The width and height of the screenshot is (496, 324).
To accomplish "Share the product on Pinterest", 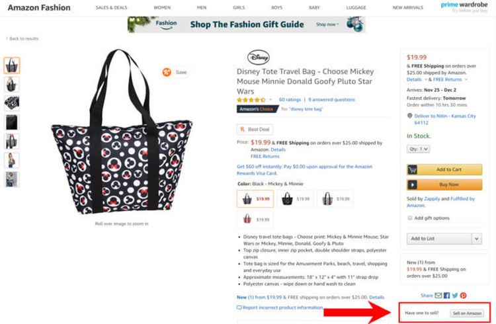I will tap(464, 295).
